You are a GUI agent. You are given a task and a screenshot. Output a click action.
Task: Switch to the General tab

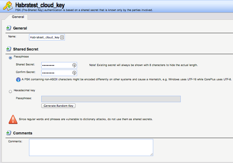[18, 17]
